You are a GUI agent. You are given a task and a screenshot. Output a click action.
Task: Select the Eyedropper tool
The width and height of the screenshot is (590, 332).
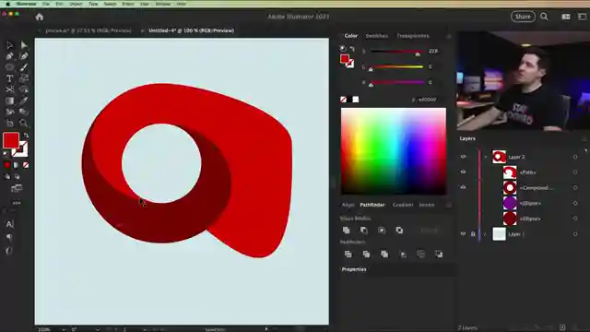click(x=24, y=101)
